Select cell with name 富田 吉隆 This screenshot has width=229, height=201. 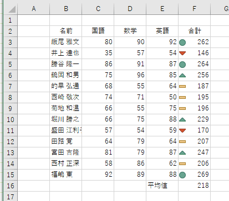[x=66, y=152]
